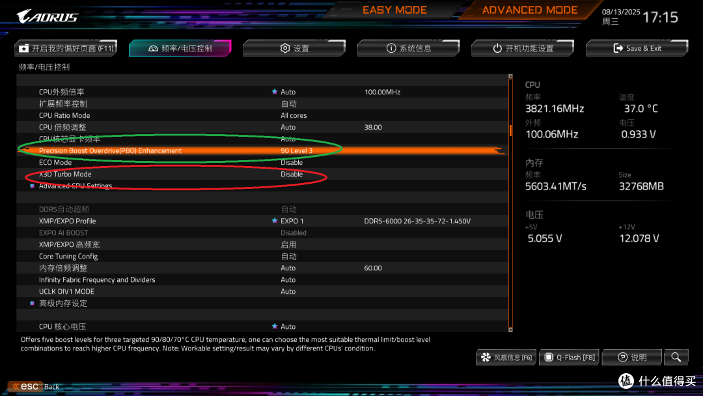Change Infinity Fabric Frequency Auto value
This screenshot has width=703, height=396.
[x=288, y=279]
